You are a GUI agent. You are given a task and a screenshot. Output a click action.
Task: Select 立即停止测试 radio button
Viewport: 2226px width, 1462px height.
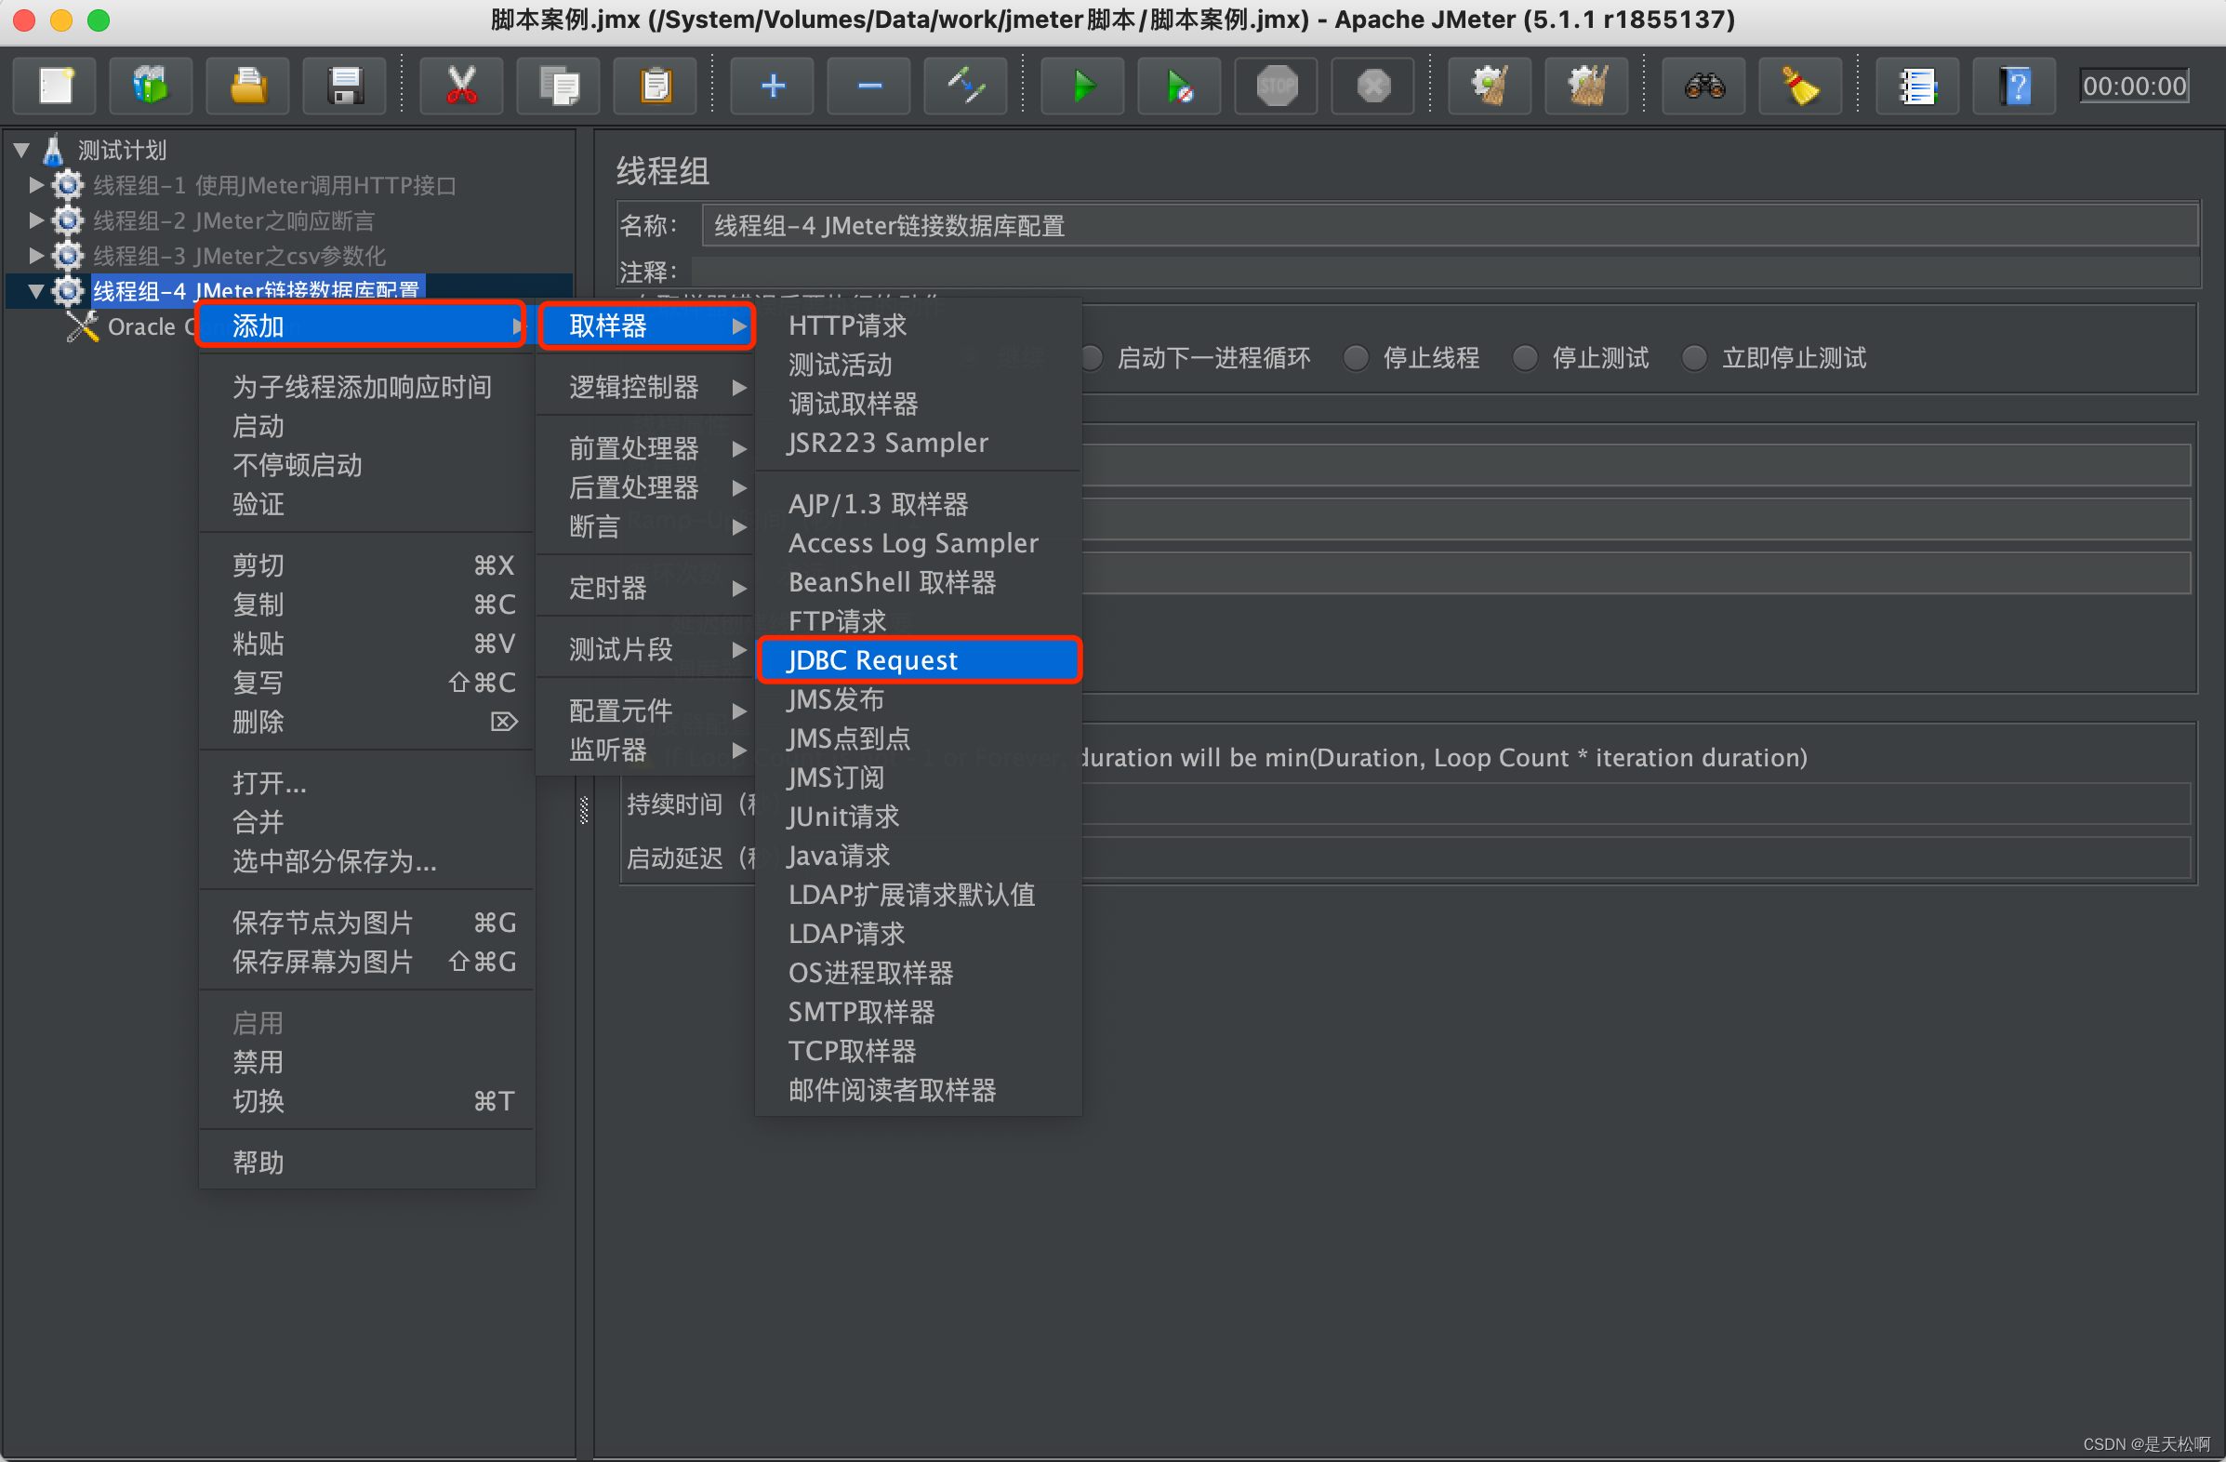coord(1695,358)
